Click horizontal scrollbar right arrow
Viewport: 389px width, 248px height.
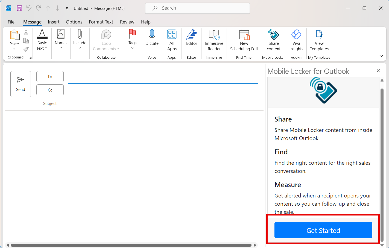(255, 245)
